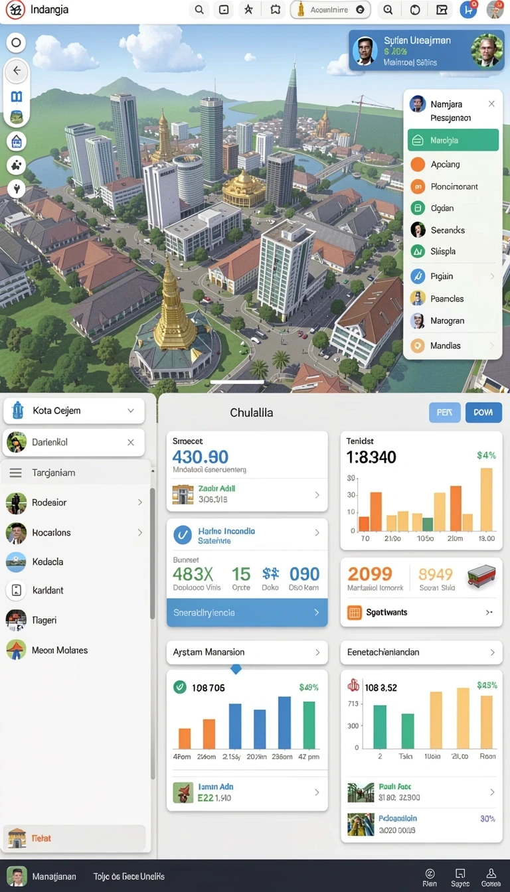This screenshot has height=892, width=510.
Task: Click the blue diamond slider handle
Action: point(236,669)
